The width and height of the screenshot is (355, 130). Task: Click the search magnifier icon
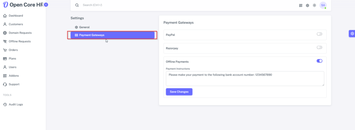(x=77, y=5)
